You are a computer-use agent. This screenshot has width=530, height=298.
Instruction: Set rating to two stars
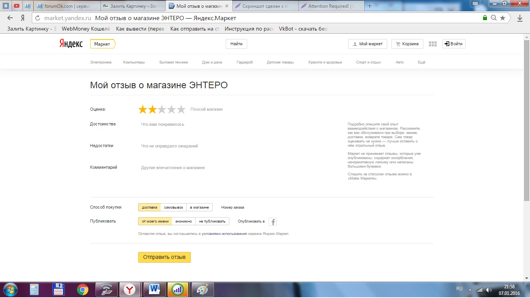pos(152,110)
